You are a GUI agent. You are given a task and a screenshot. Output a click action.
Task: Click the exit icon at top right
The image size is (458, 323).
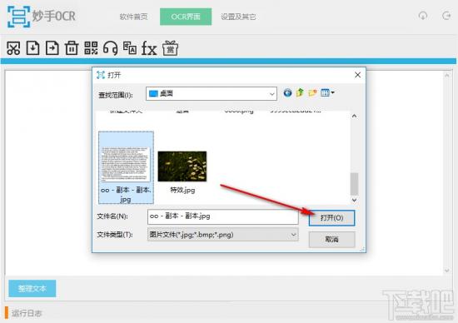coord(446,16)
